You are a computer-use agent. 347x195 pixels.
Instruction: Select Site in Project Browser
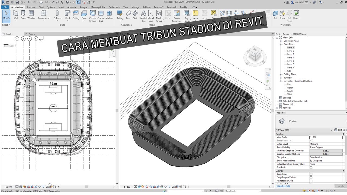(x=289, y=71)
